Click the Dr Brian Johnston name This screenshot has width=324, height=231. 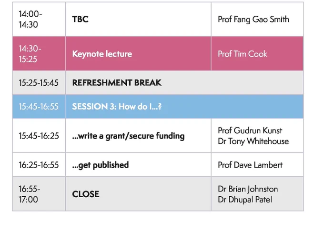tap(248, 189)
